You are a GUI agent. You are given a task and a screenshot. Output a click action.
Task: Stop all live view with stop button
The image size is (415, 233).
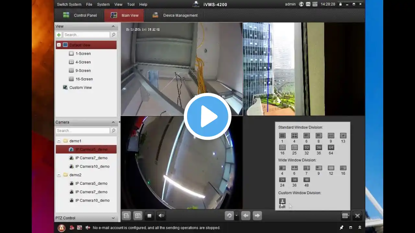(x=149, y=216)
